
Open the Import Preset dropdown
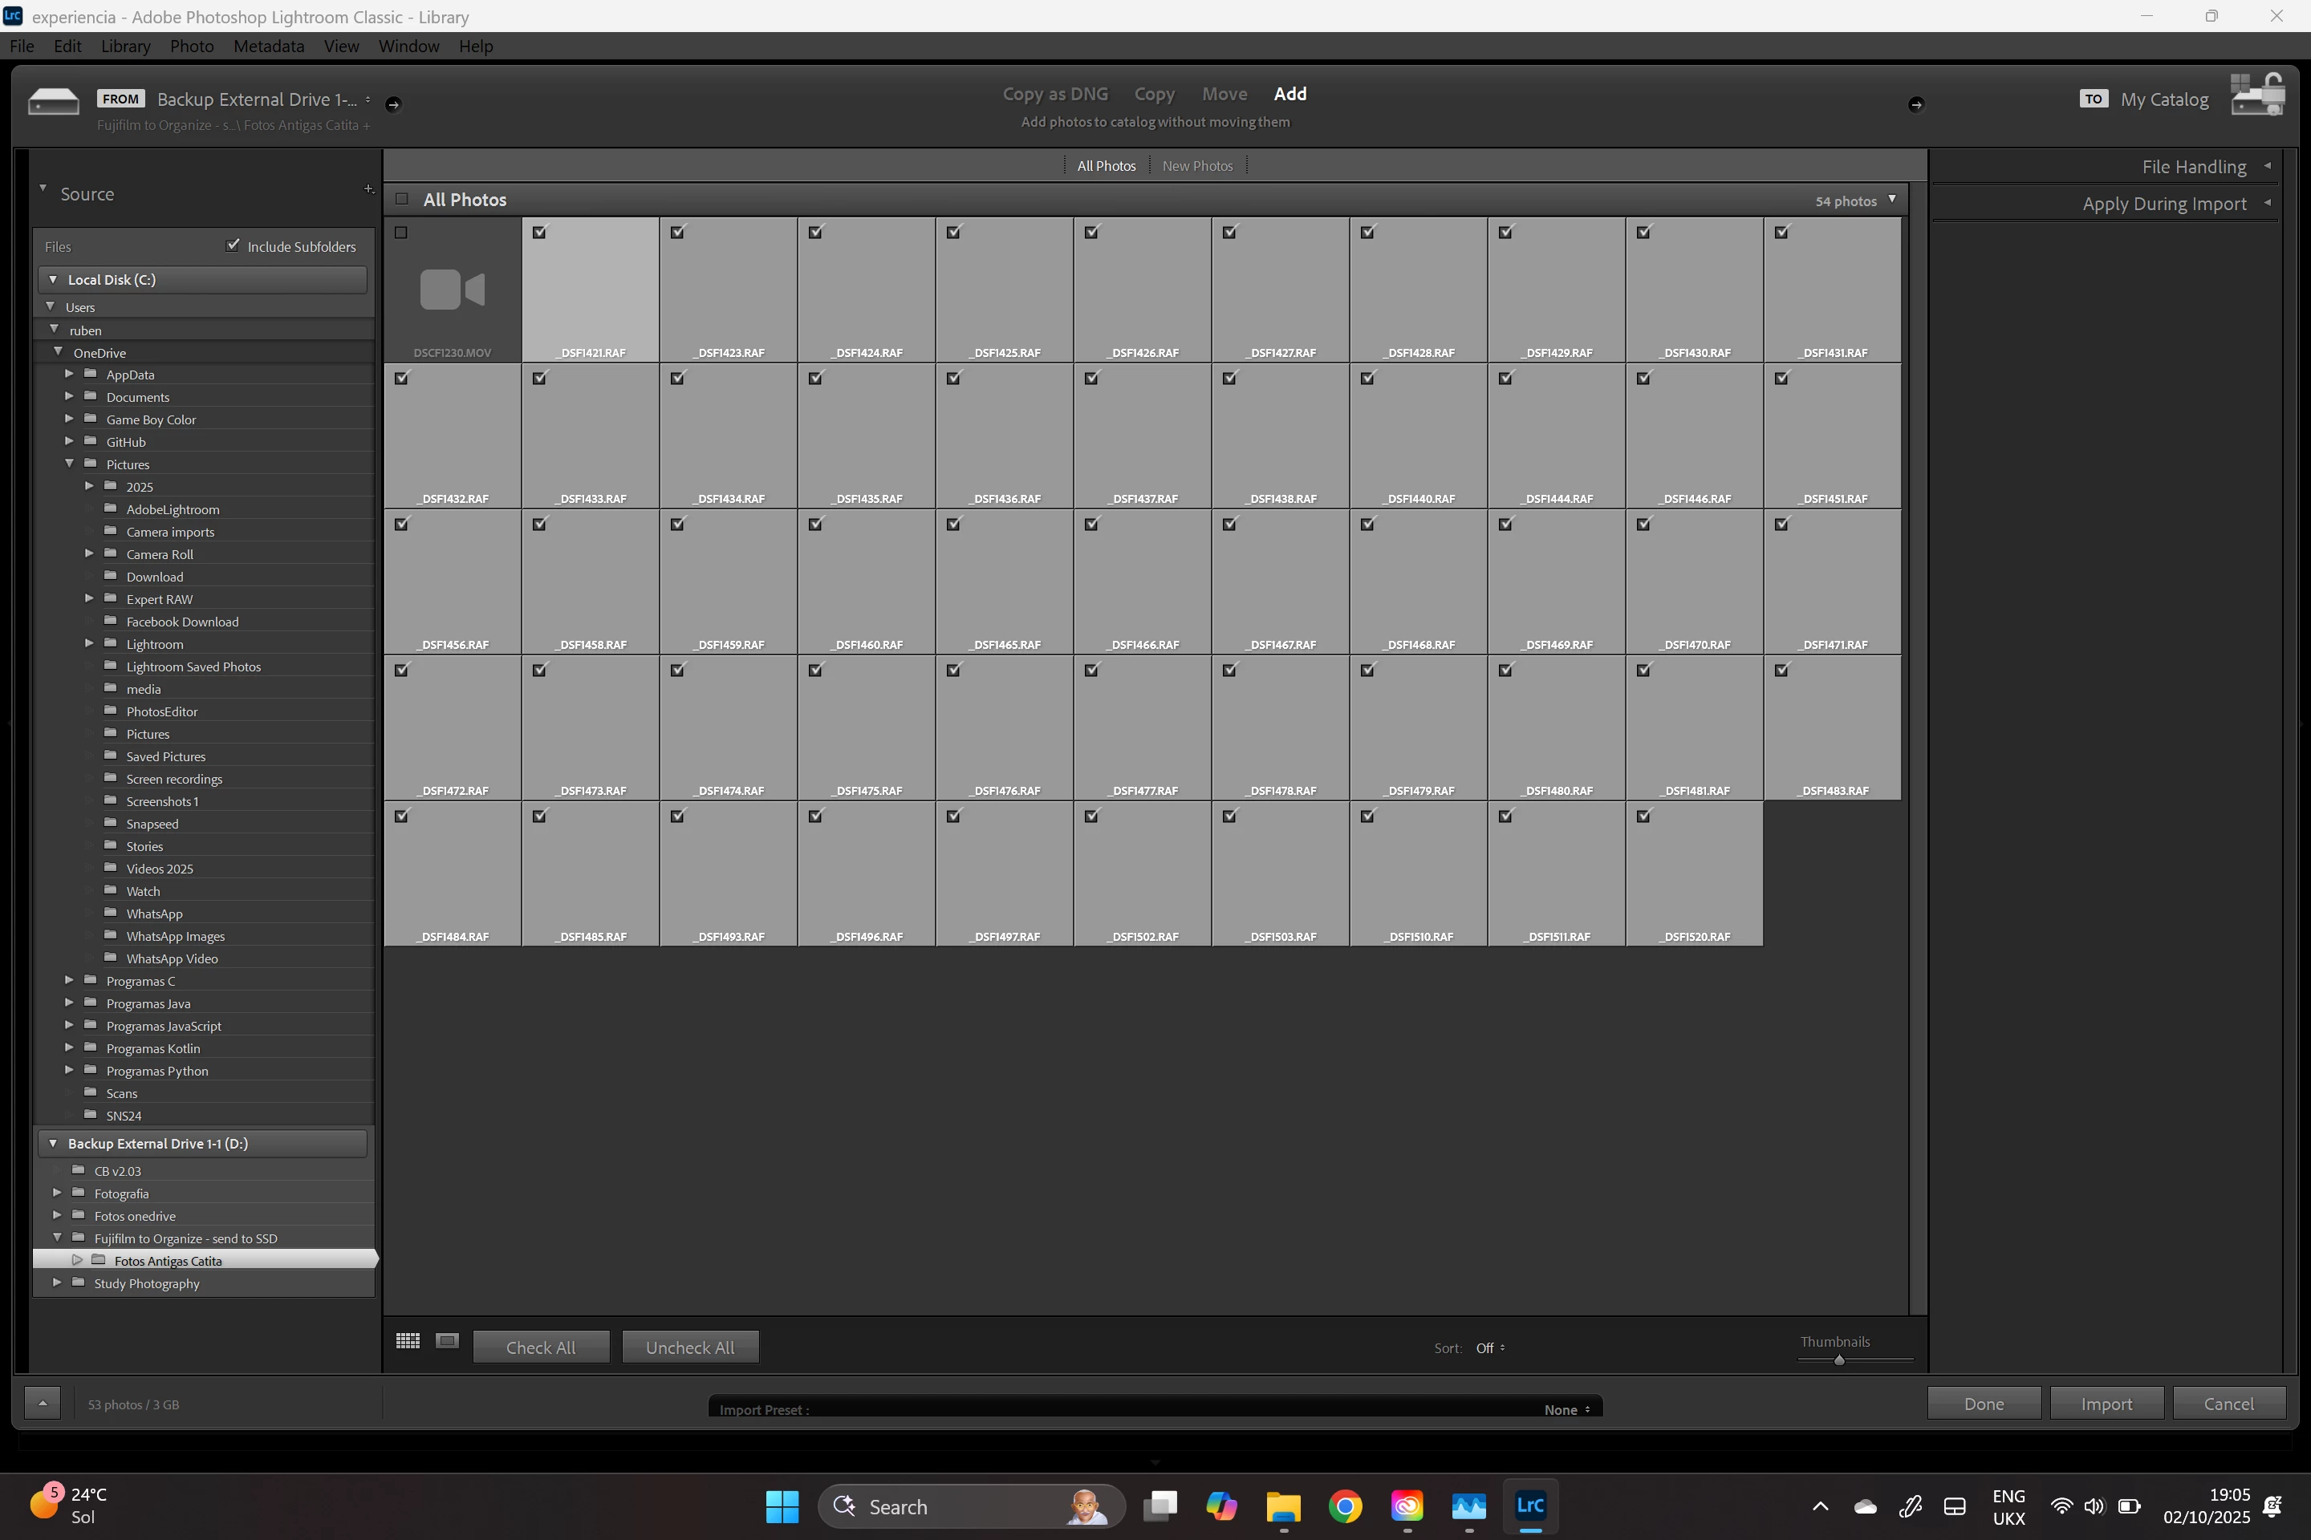click(x=1566, y=1409)
